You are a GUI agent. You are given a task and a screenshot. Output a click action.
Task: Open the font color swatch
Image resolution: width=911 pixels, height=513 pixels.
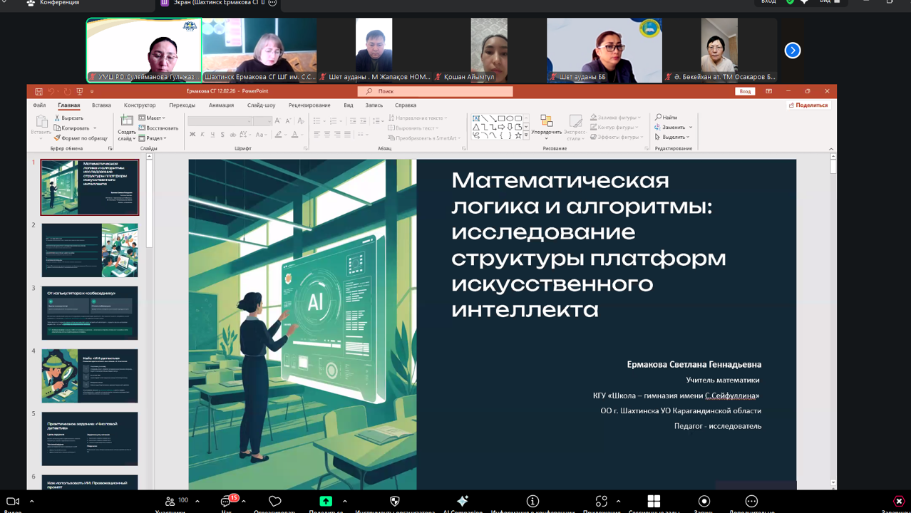pyautogui.click(x=296, y=135)
